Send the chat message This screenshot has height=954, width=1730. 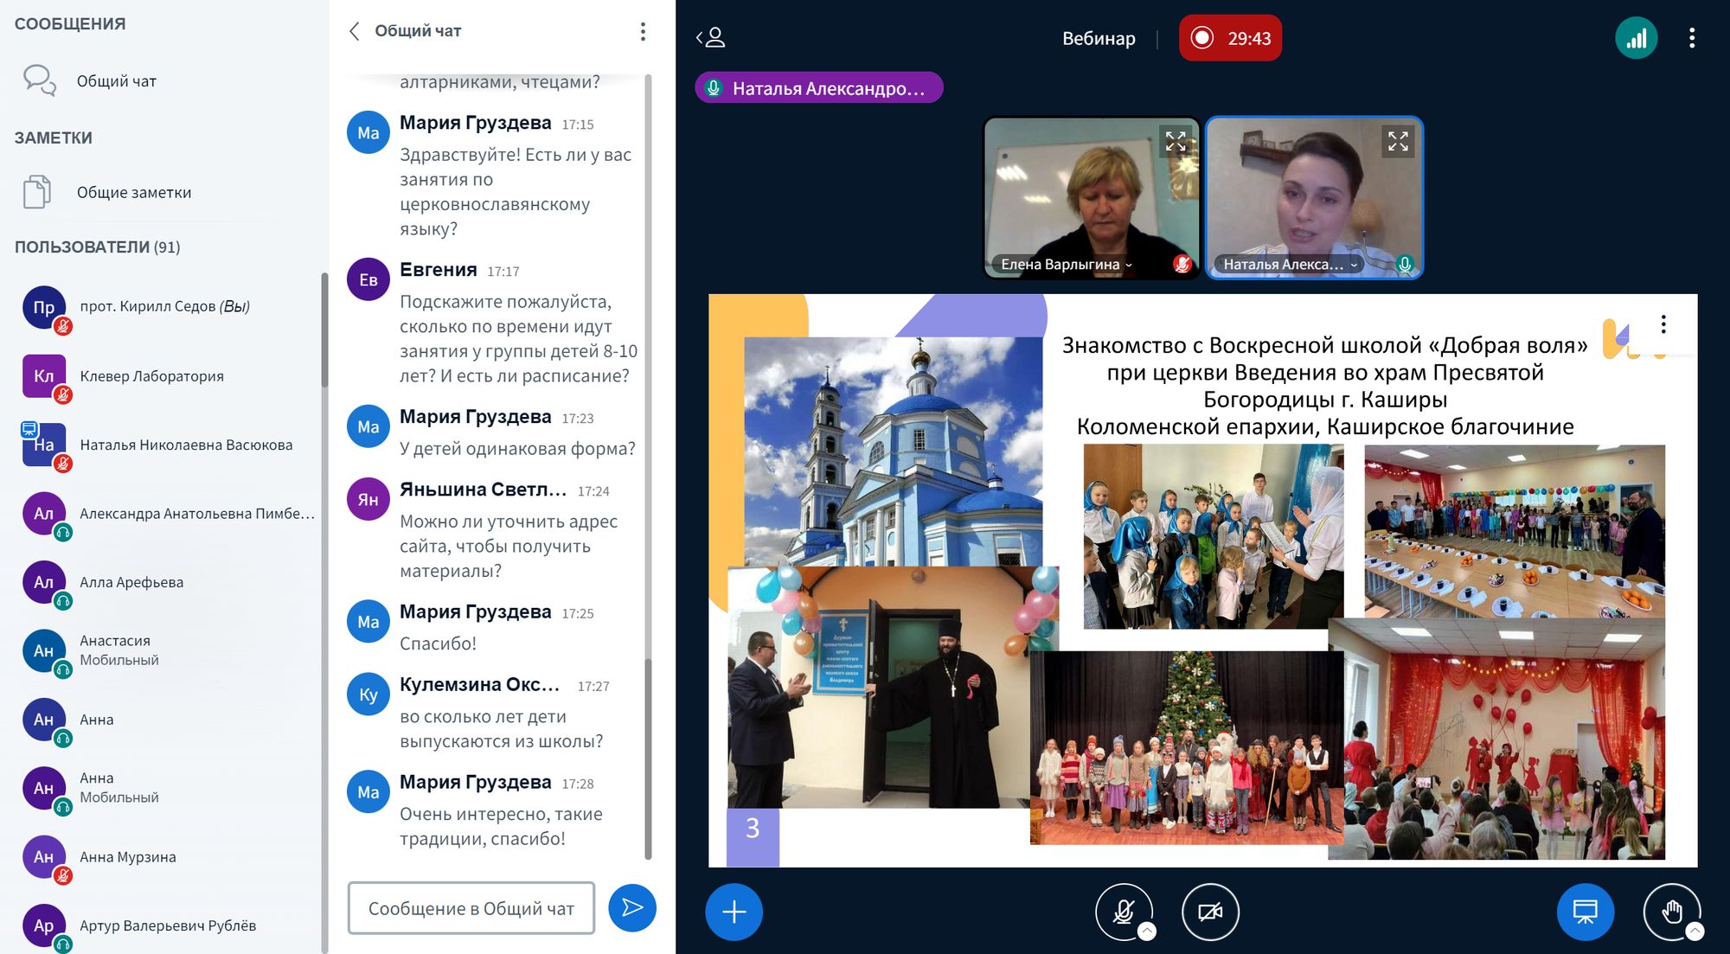click(x=631, y=907)
